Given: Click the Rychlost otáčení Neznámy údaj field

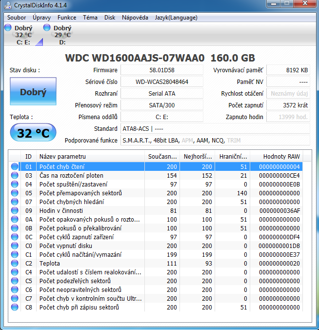Looking at the screenshot, I should (288, 93).
